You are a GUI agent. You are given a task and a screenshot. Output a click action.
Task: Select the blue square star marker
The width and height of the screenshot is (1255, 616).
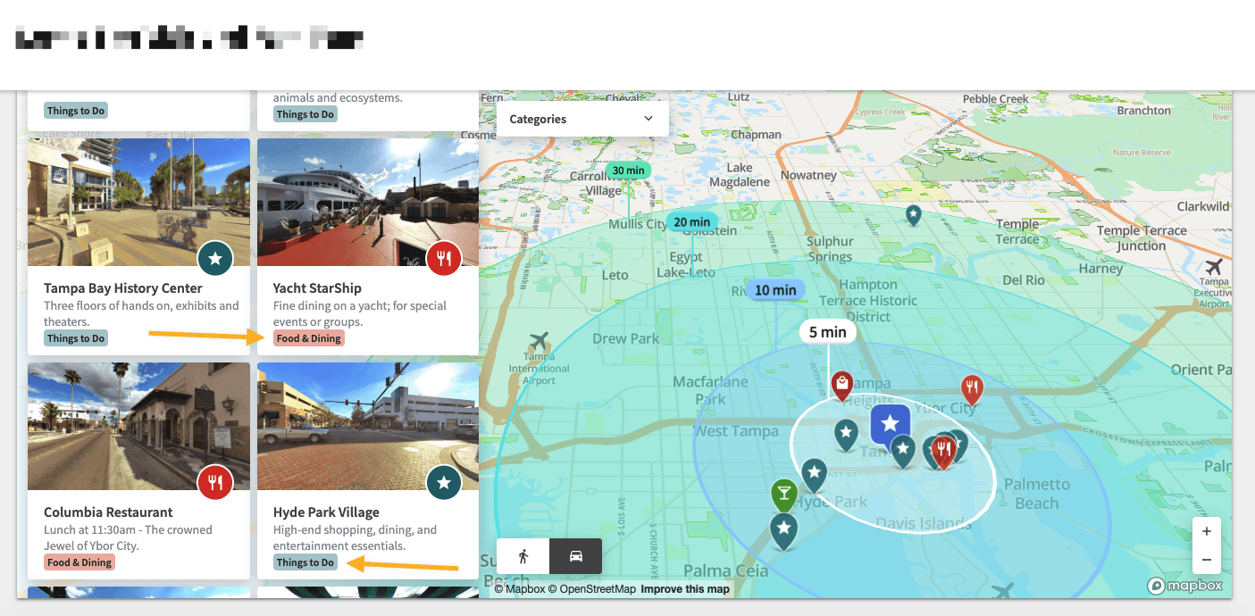(890, 424)
